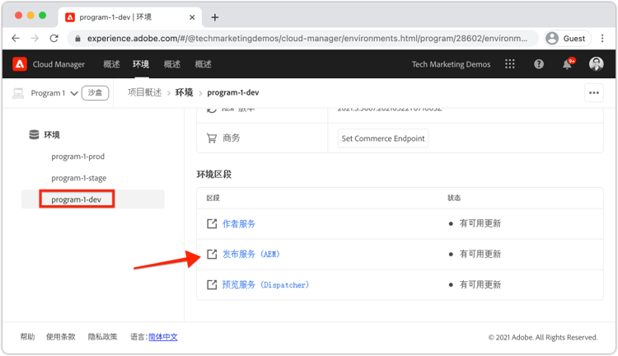This screenshot has width=618, height=356.
Task: Click the 环境区段 section heading
Action: click(214, 174)
